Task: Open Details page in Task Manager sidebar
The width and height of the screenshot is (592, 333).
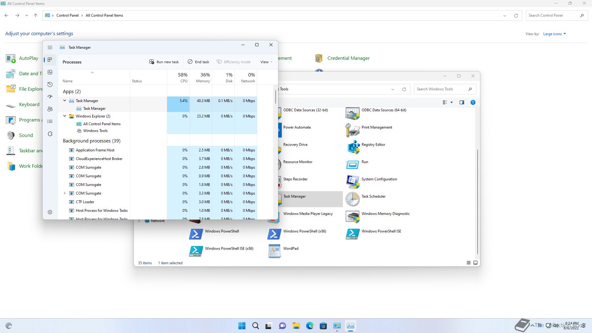Action: coord(50,121)
